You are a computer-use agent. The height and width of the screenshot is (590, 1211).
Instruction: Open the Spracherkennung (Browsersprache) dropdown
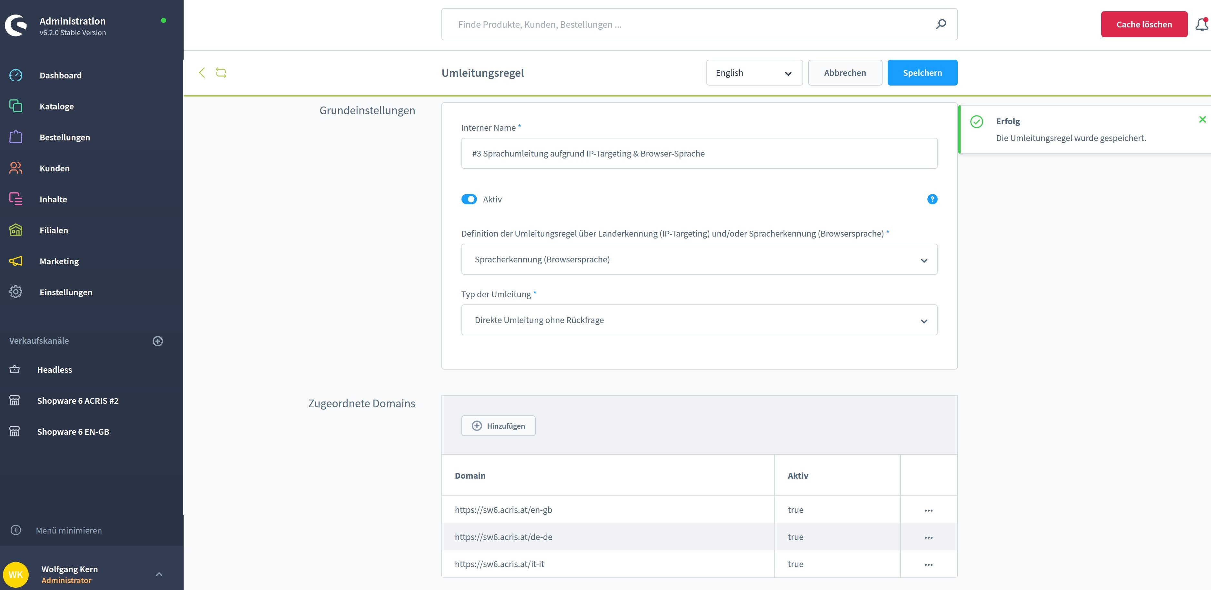pos(699,259)
